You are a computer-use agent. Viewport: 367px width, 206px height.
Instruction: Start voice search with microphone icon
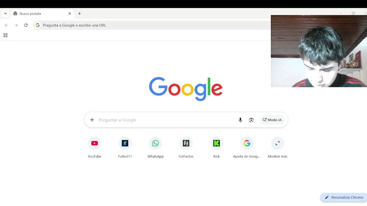click(x=240, y=120)
